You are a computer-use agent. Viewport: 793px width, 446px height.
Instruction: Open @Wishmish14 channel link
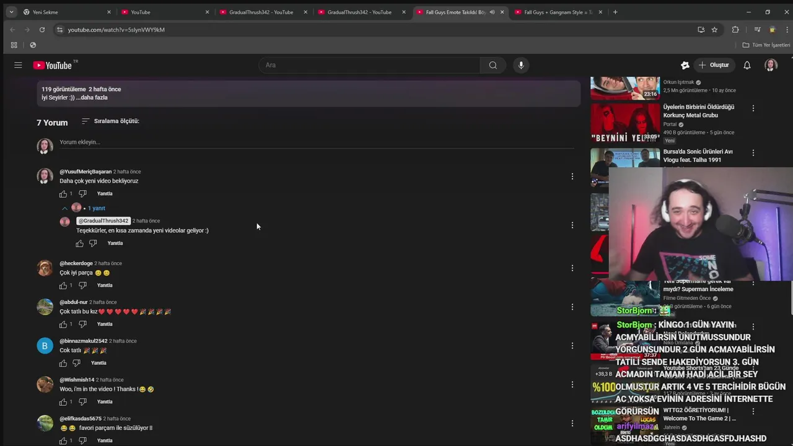77,380
